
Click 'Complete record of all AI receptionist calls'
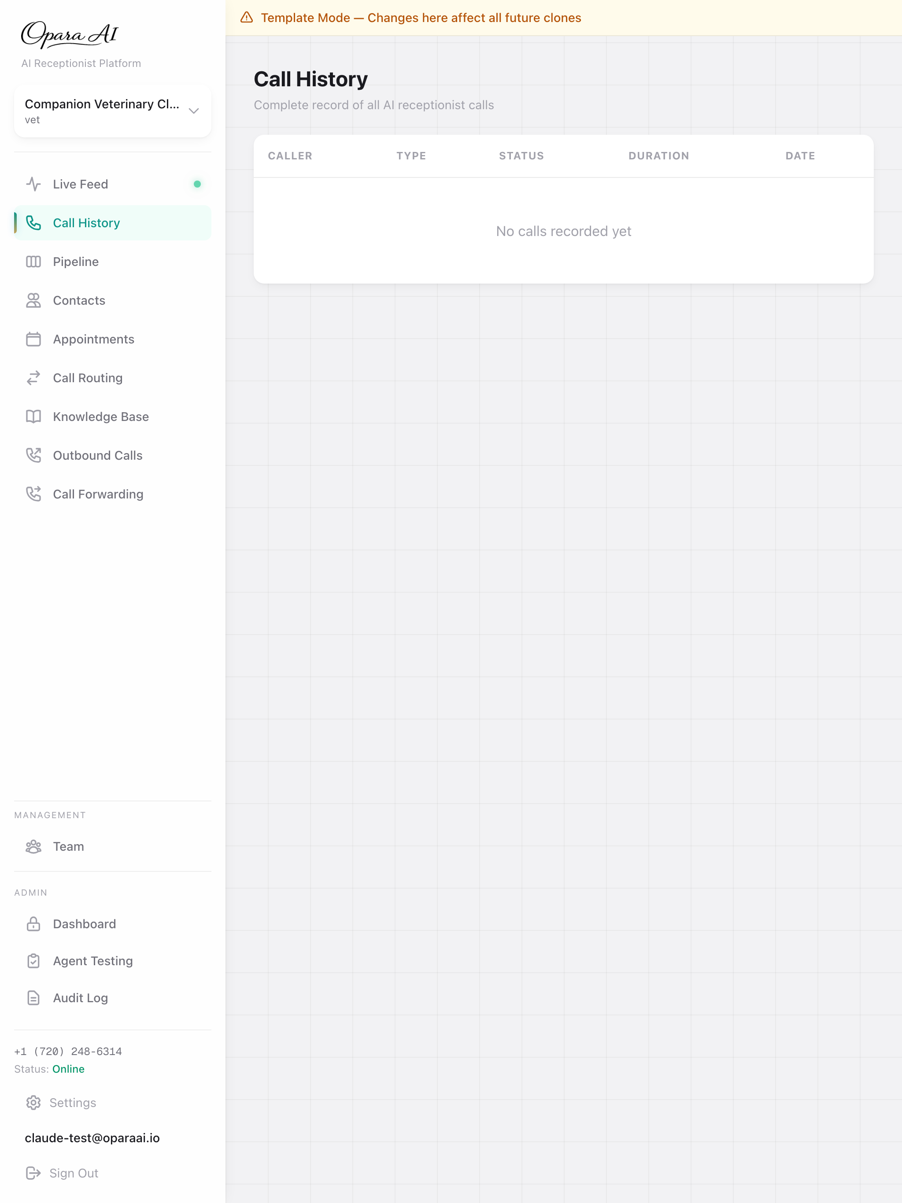point(374,105)
